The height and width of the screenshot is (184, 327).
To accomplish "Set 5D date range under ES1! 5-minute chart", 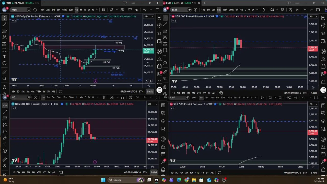I will coord(178,93).
